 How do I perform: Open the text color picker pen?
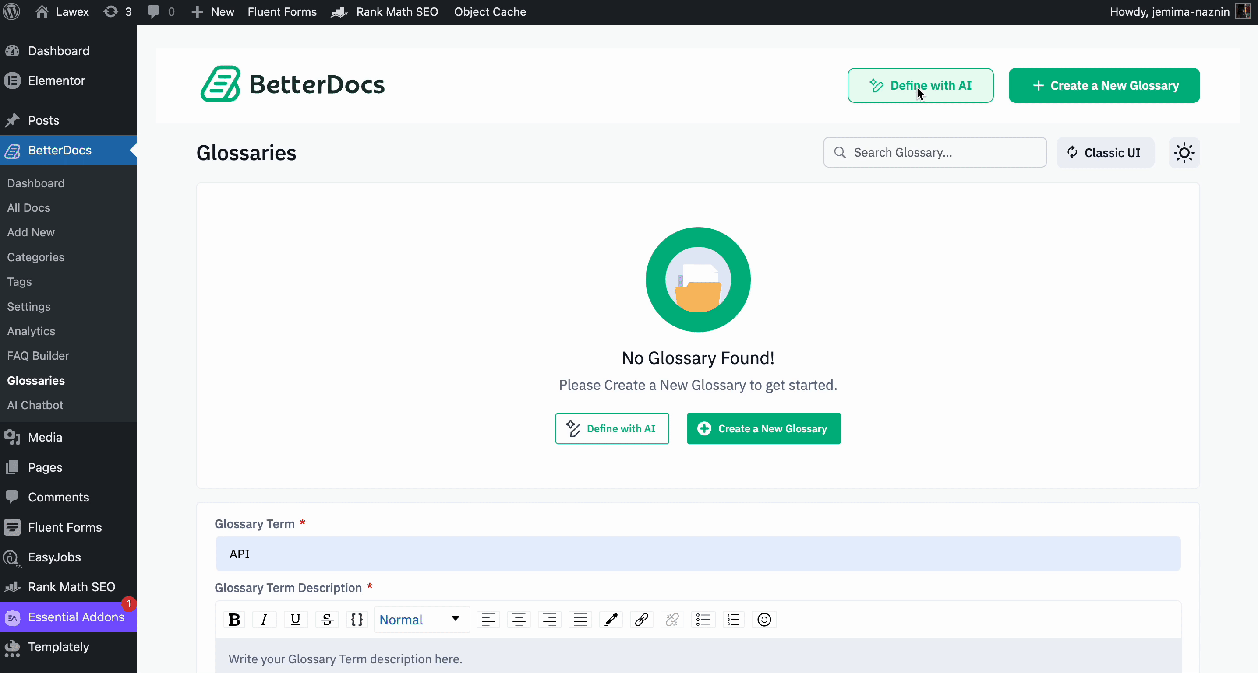611,620
